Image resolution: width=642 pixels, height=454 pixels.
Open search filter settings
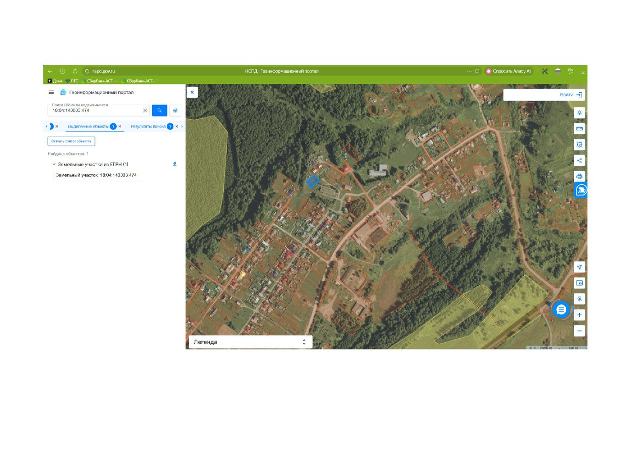coord(175,111)
